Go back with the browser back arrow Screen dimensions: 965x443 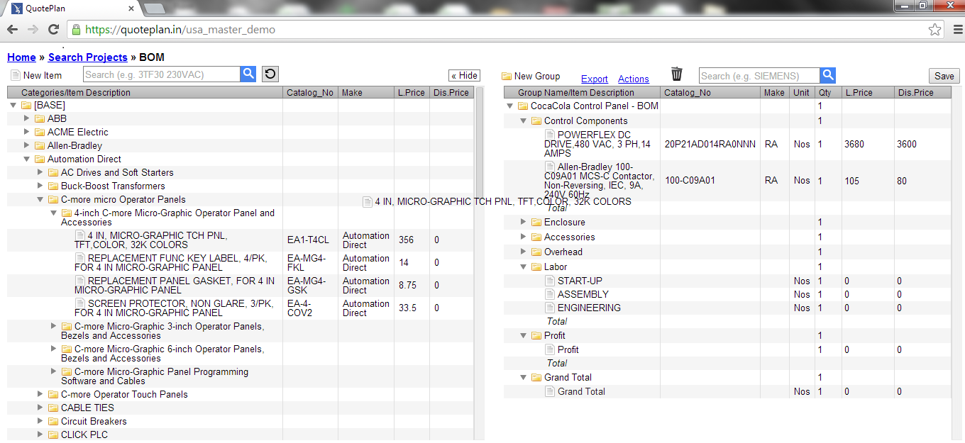[x=12, y=29]
